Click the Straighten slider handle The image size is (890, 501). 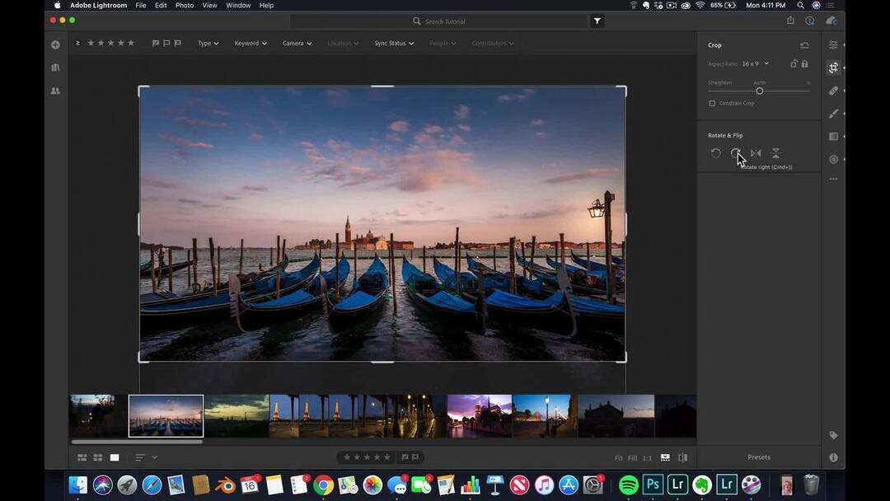[x=760, y=91]
